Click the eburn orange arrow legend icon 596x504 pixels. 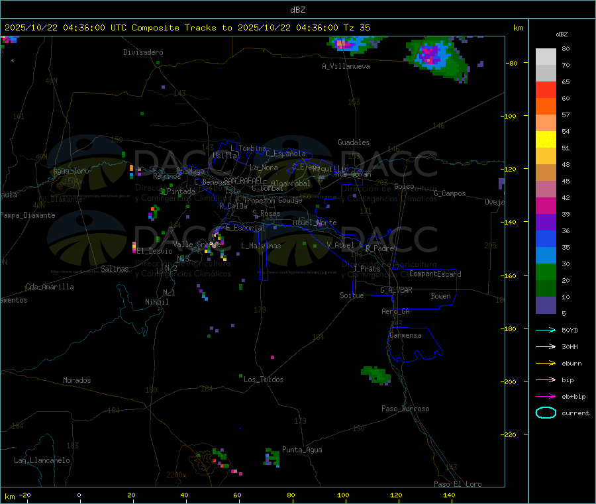[546, 364]
